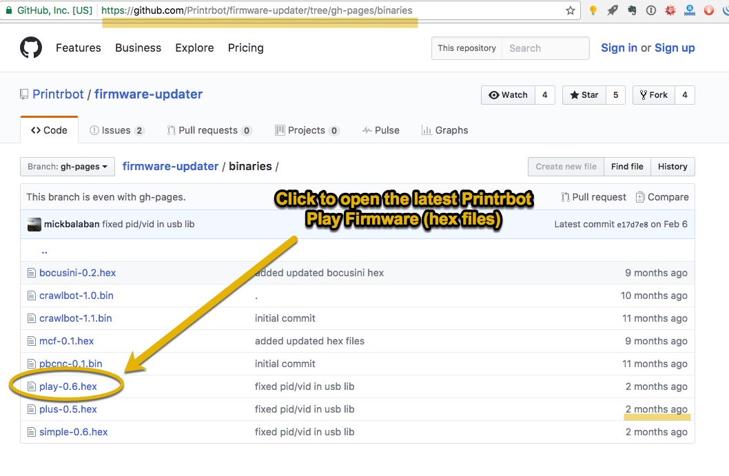Bookmark the page via the address bar star
Screen dimensions: 729x476
click(x=570, y=10)
